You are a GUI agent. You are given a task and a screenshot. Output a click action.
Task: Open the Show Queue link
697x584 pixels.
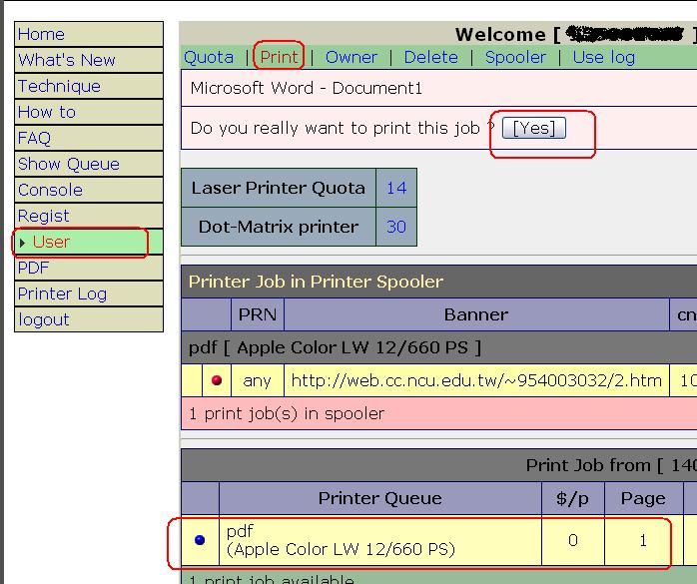(68, 164)
